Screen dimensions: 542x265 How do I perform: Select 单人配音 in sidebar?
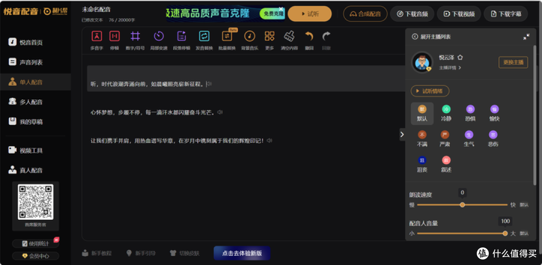[35, 82]
